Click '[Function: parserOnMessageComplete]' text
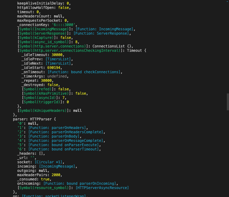Image resolution: width=229 pixels, height=197 pixels. [x=65, y=141]
